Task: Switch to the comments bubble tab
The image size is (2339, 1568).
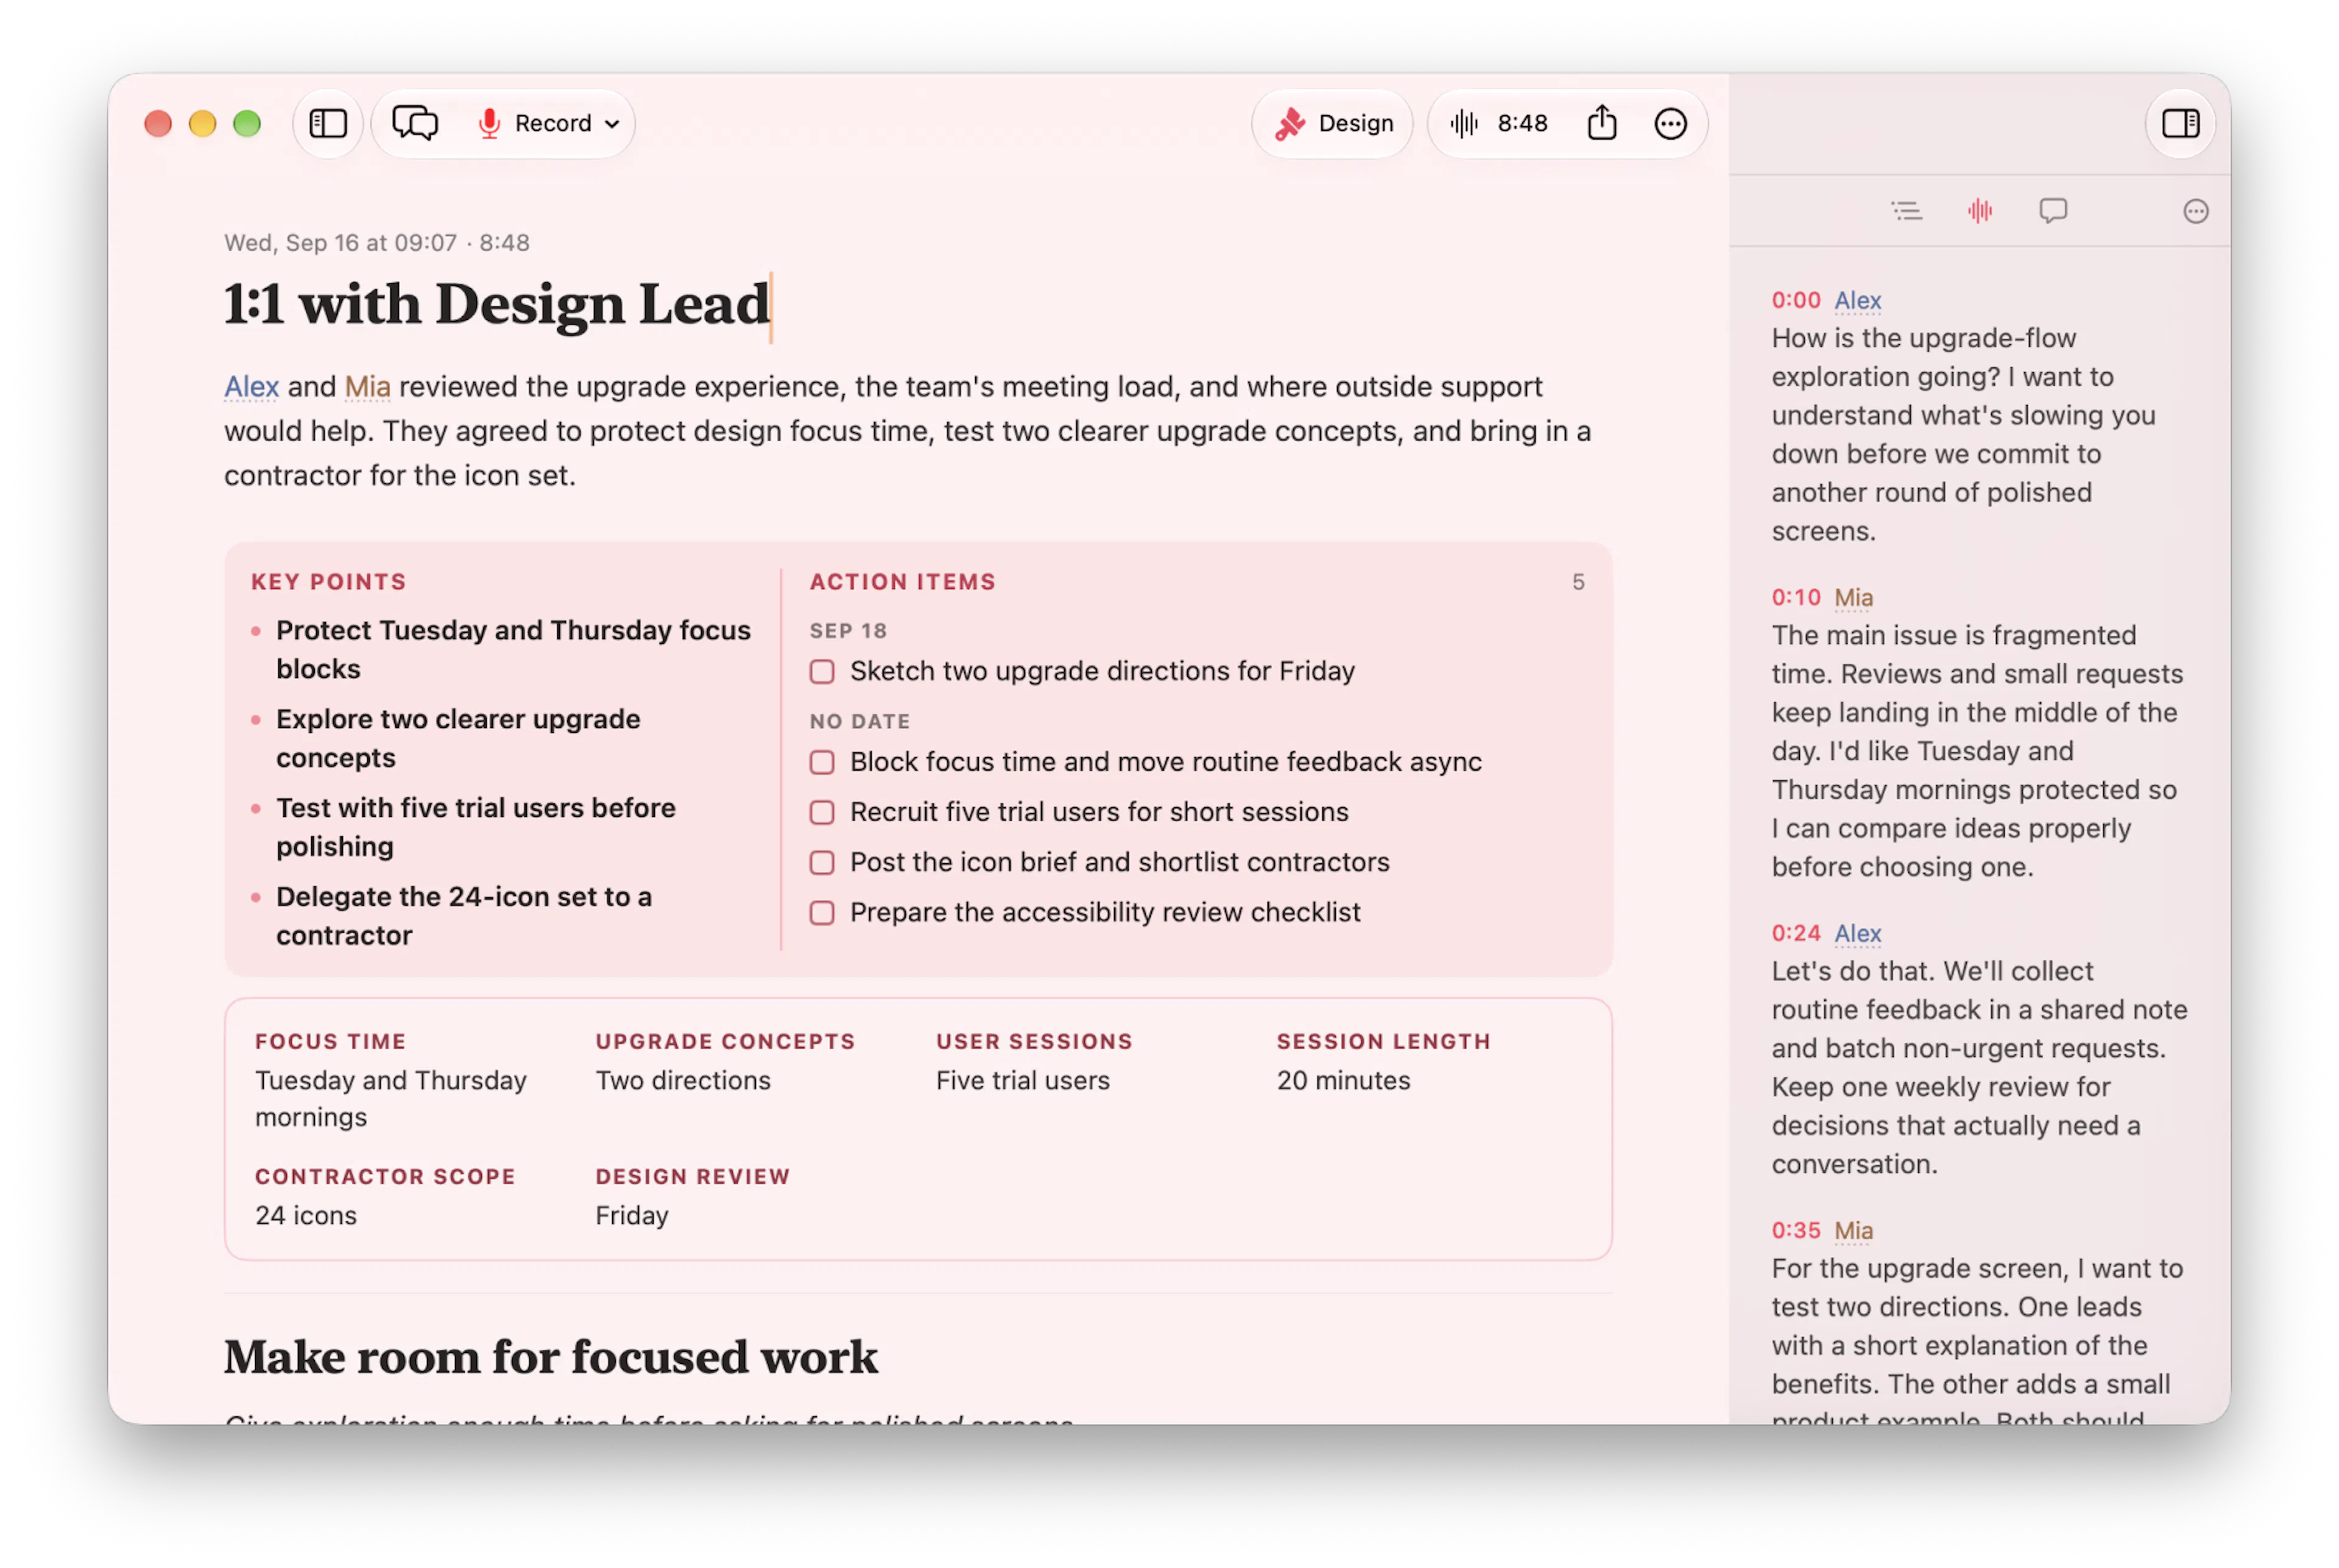Action: [2053, 211]
